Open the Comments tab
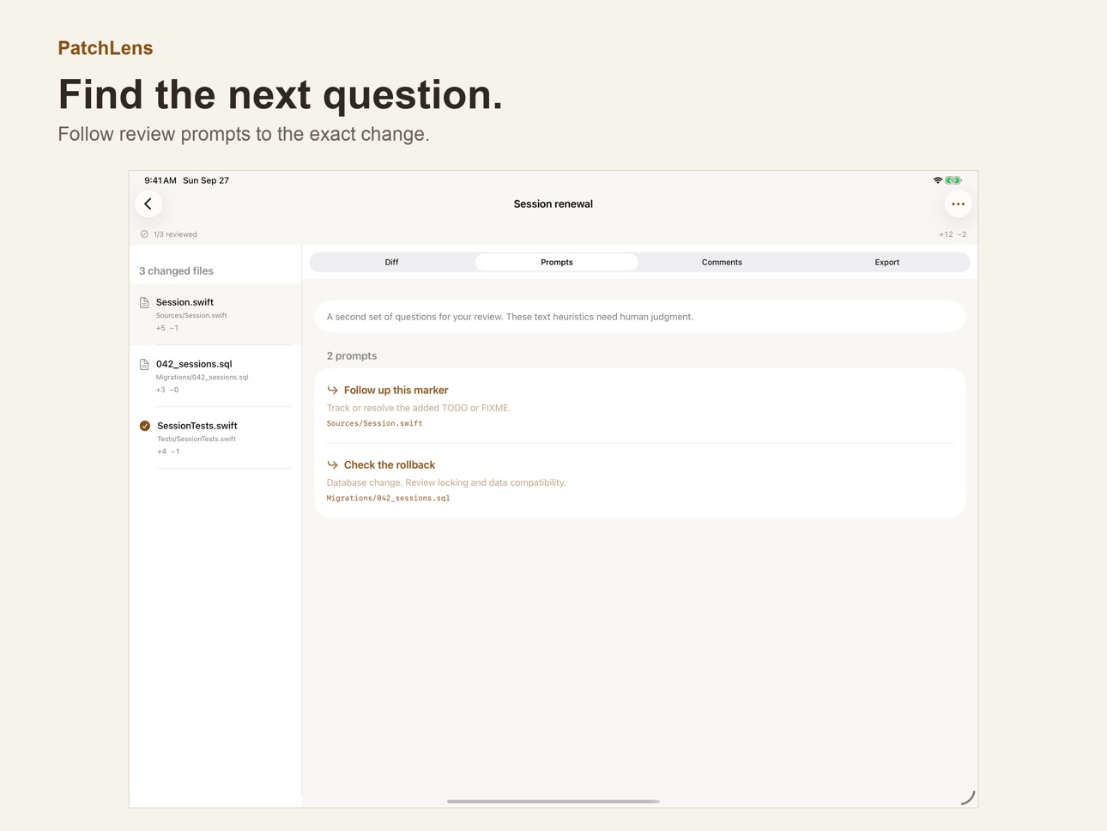Viewport: 1107px width, 831px height. pyautogui.click(x=722, y=263)
